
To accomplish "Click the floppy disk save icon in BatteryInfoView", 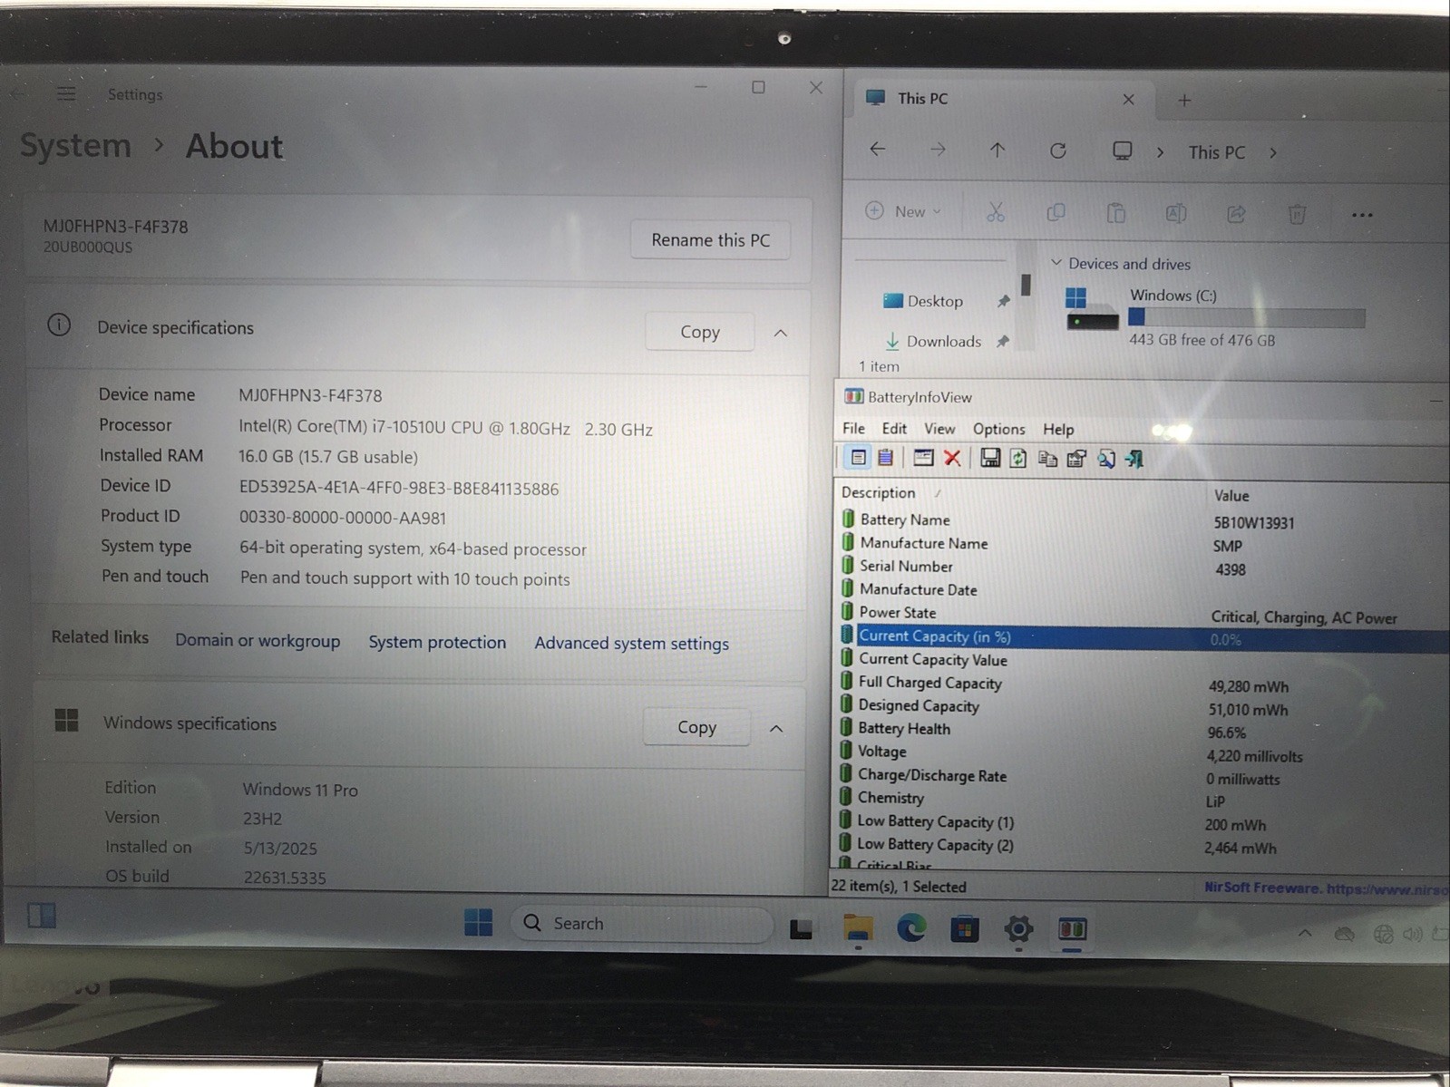I will [990, 458].
